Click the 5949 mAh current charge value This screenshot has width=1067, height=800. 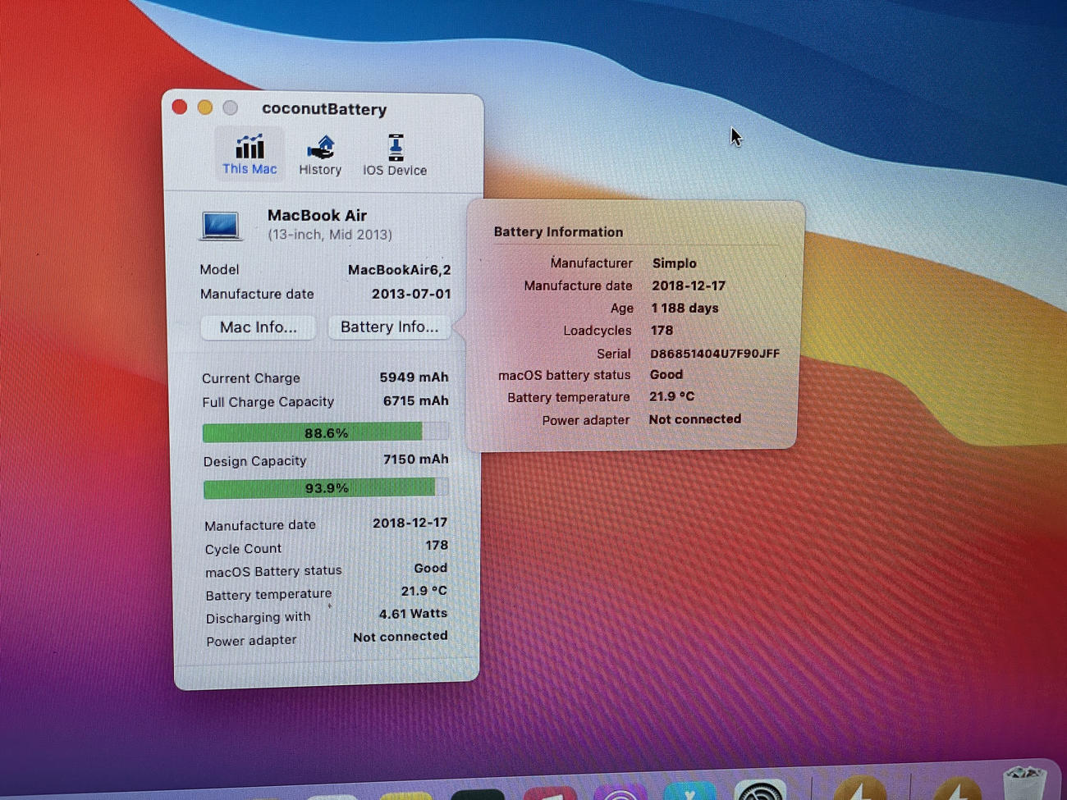[414, 377]
